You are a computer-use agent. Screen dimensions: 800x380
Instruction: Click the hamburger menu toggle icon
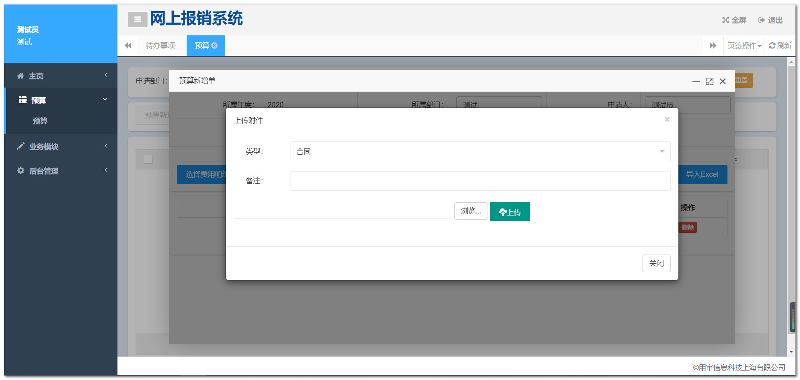tap(137, 19)
